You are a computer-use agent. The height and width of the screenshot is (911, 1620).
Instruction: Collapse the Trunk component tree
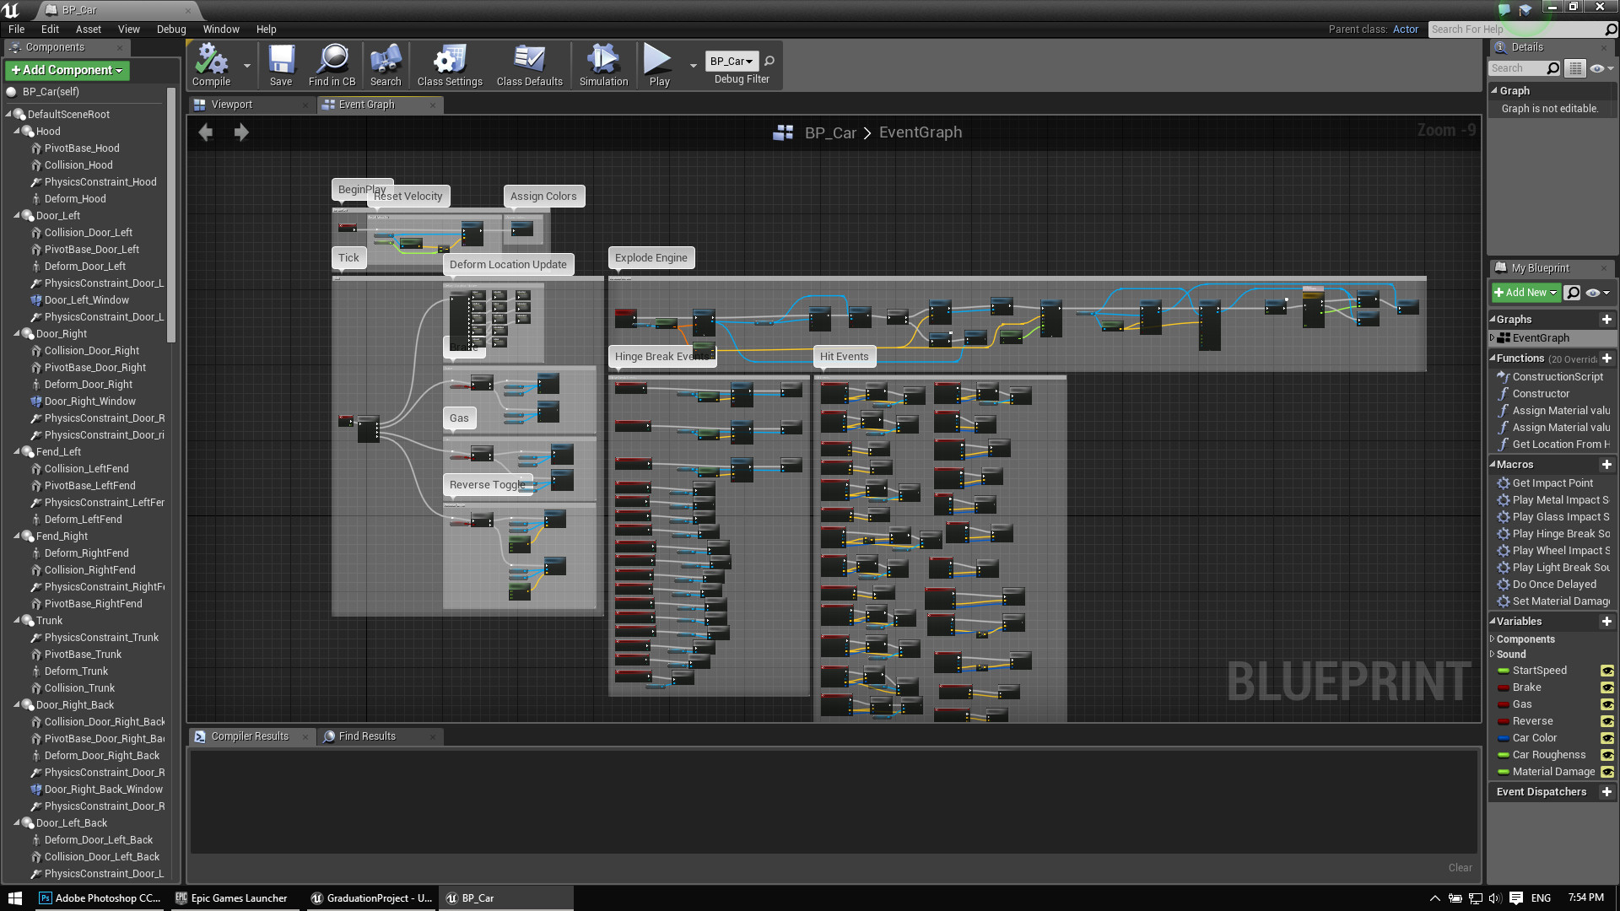pos(17,620)
